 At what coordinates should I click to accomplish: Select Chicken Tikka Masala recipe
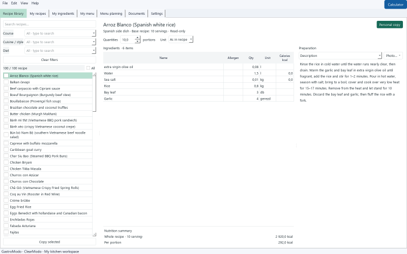click(x=48, y=169)
